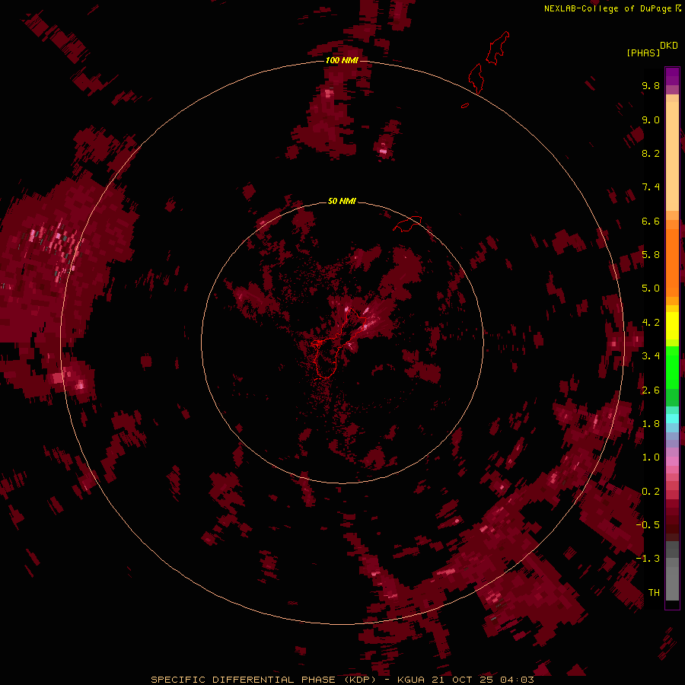The image size is (685, 685).
Task: Click the 4.2 scale value
Action: pos(651,323)
